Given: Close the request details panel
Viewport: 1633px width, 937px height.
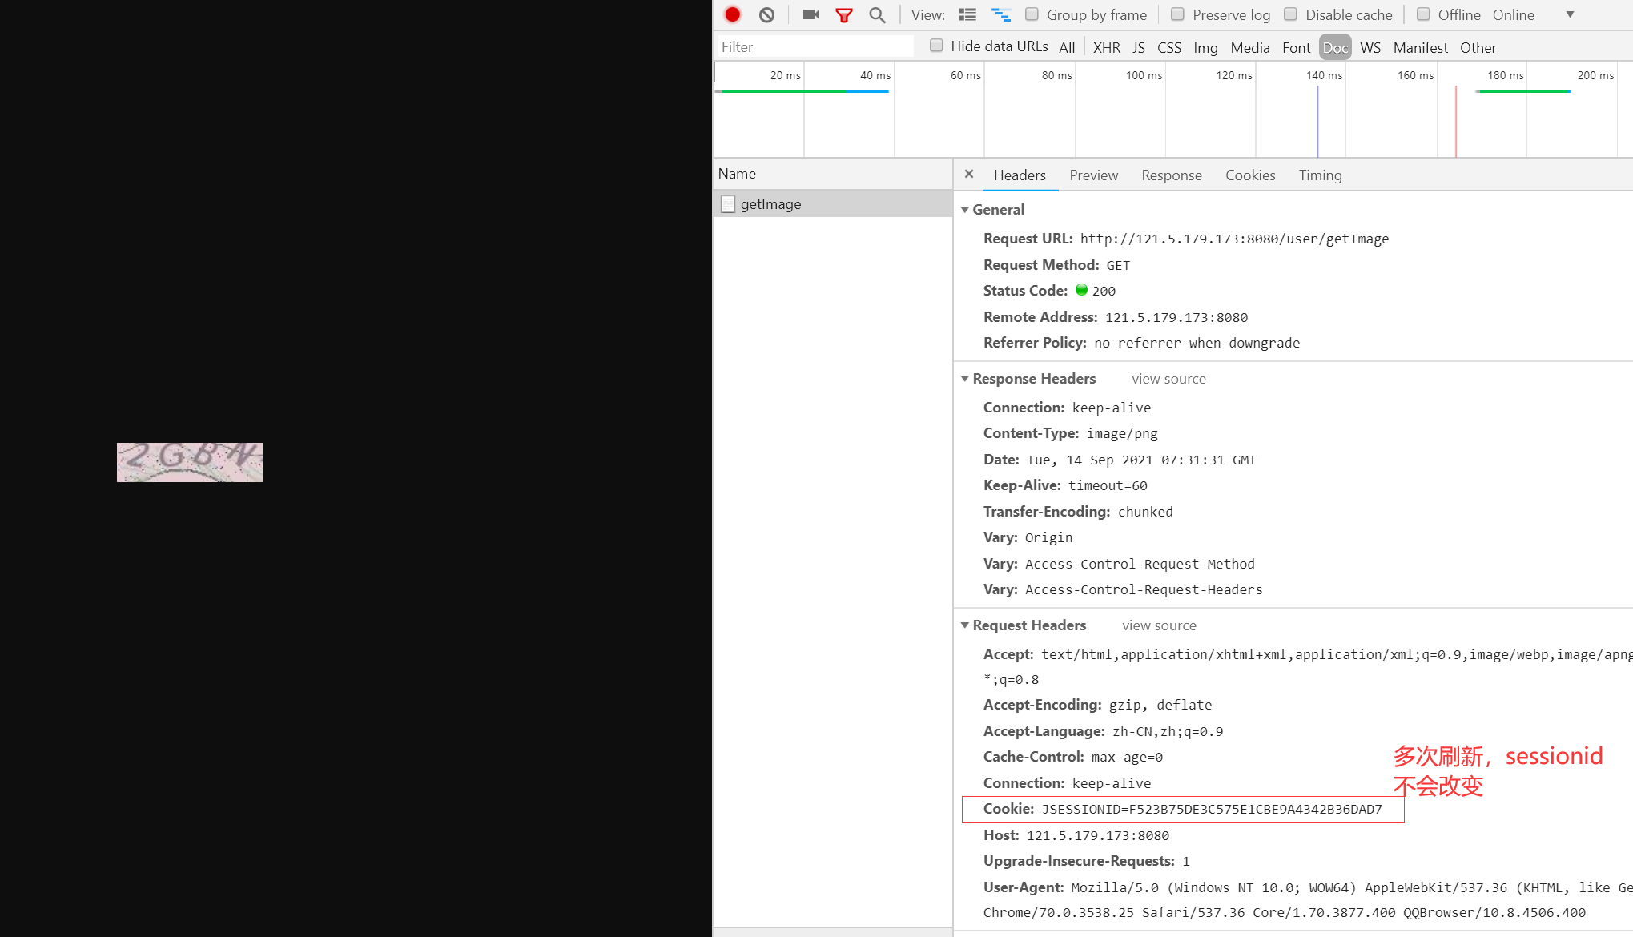Looking at the screenshot, I should [969, 174].
